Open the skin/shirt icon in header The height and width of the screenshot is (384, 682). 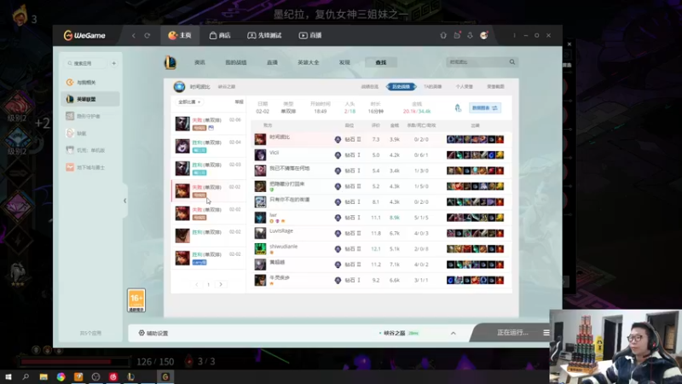click(x=443, y=36)
